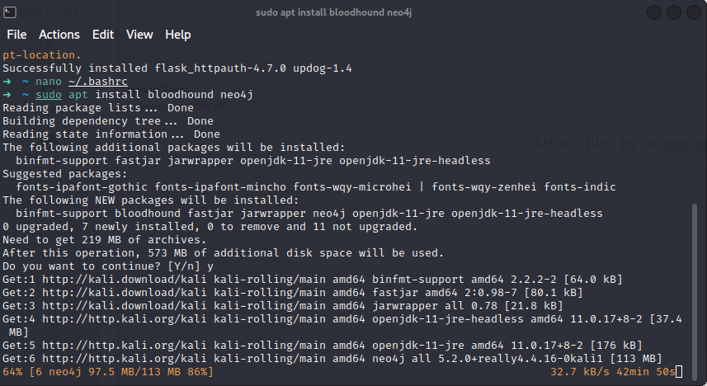The width and height of the screenshot is (707, 386).
Task: Open the Edit menu
Action: click(103, 35)
